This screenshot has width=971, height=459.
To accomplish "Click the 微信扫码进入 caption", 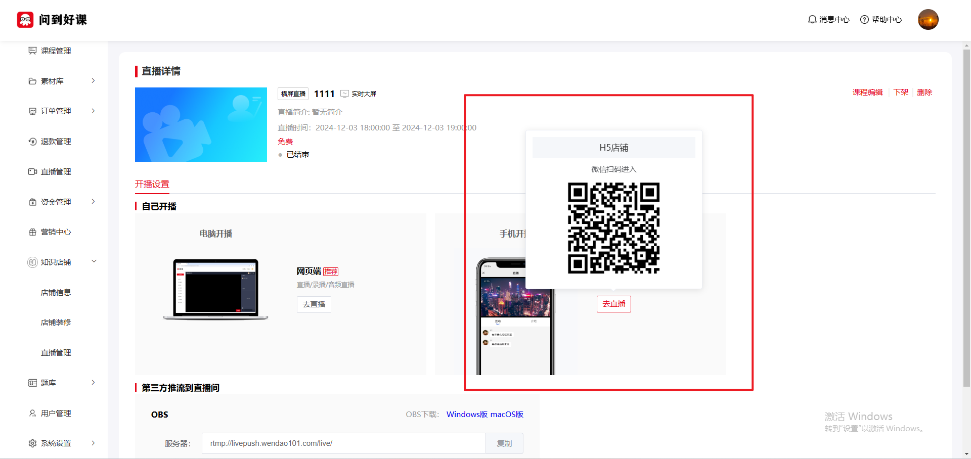I will pos(614,169).
